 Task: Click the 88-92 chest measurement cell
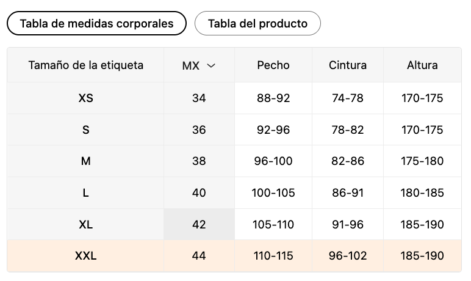coord(273,98)
